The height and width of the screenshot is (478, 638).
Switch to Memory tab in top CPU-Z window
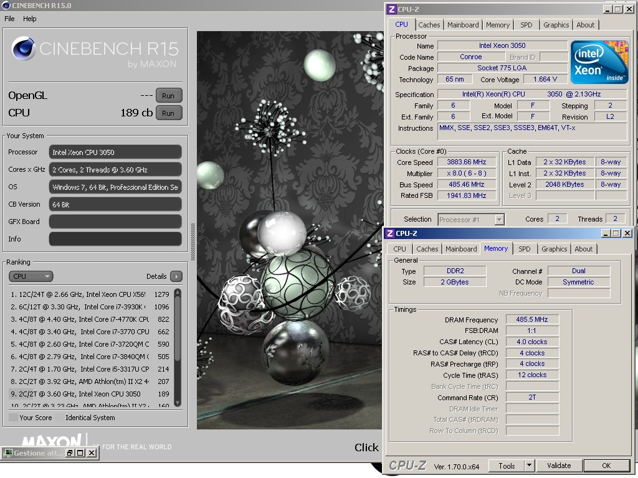[x=498, y=25]
